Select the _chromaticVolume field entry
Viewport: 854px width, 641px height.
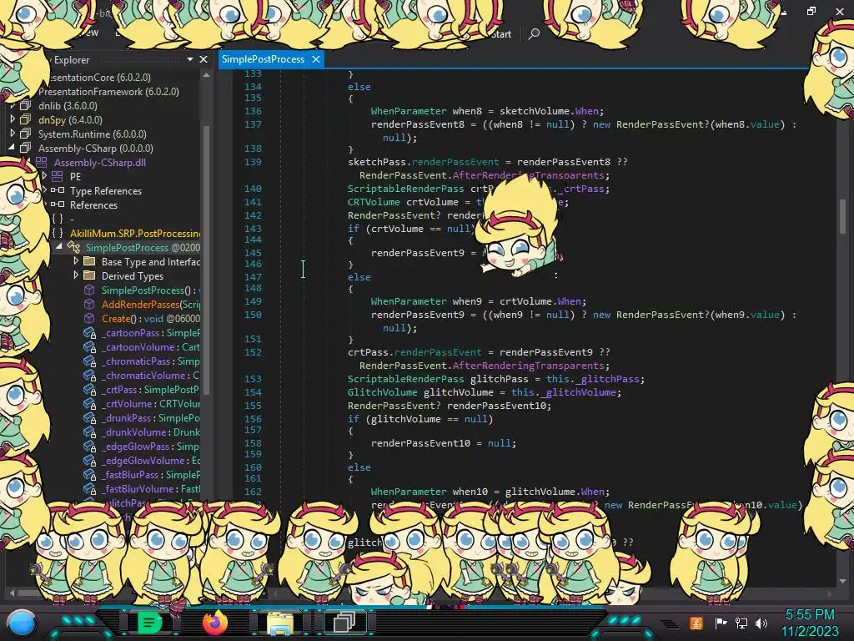[x=150, y=375]
